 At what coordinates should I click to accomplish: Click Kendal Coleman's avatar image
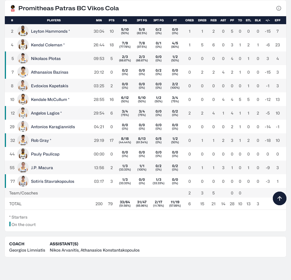coord(23,45)
